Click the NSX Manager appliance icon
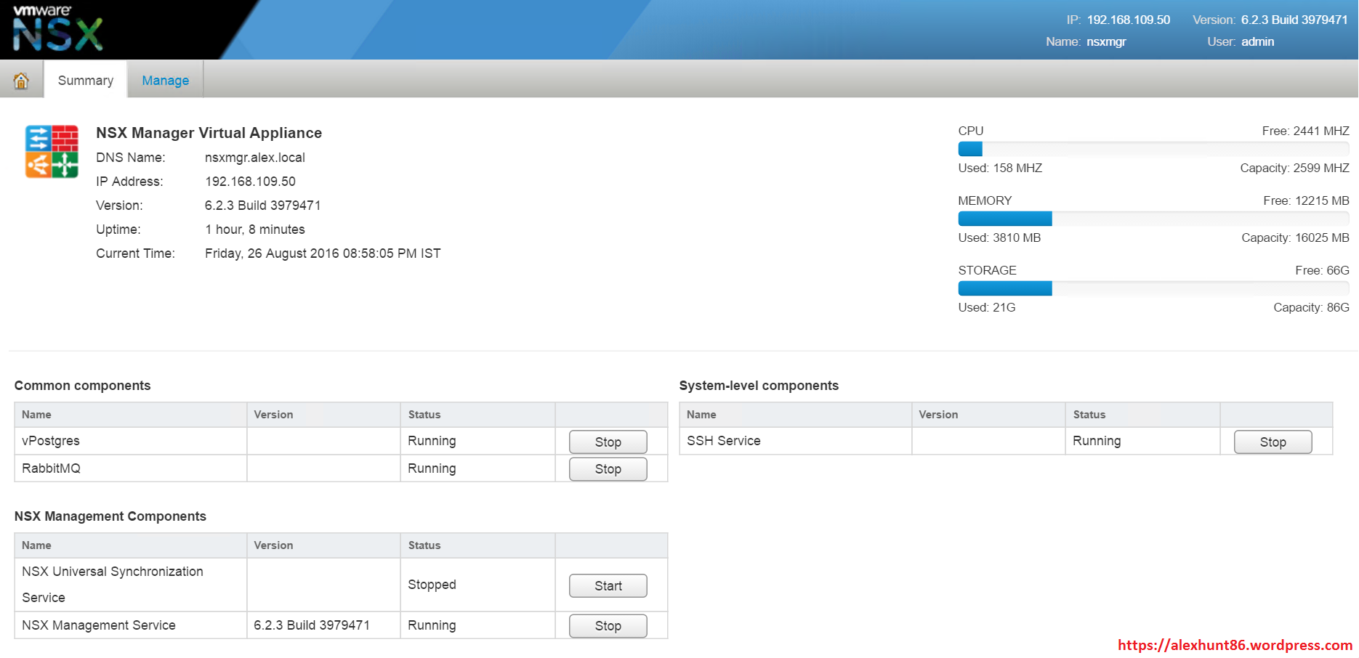Viewport: 1359px width, 658px height. [52, 151]
